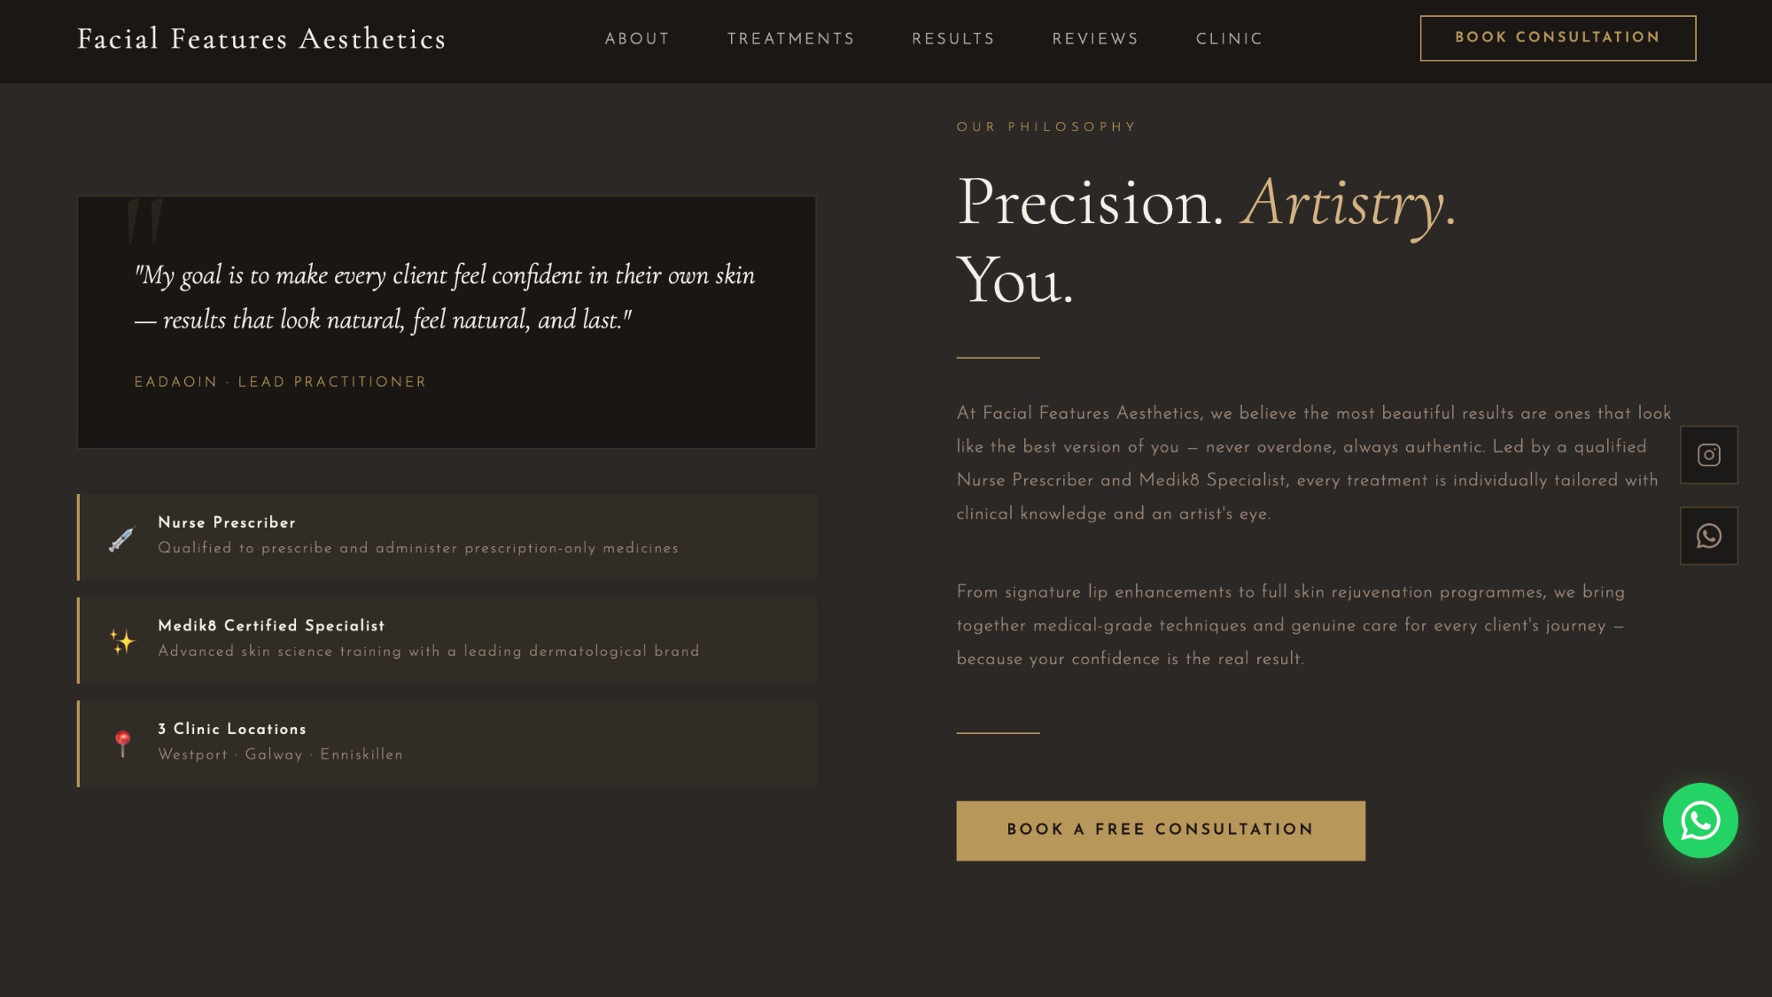Open the Results navigation item
This screenshot has height=997, width=1772.
click(x=952, y=39)
